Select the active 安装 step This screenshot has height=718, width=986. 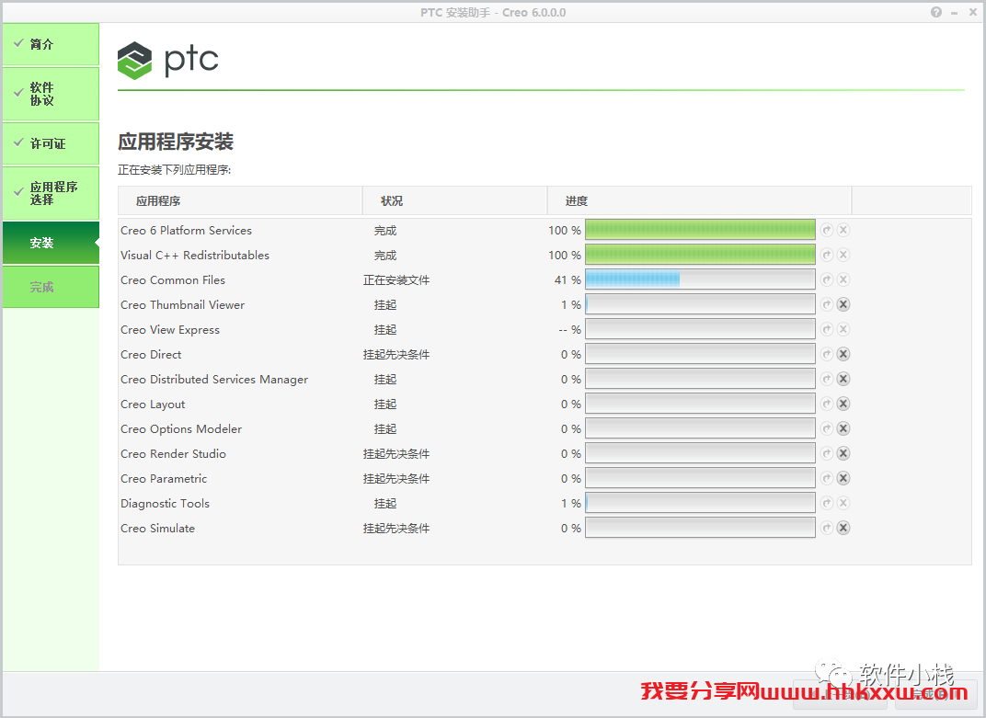coord(51,243)
